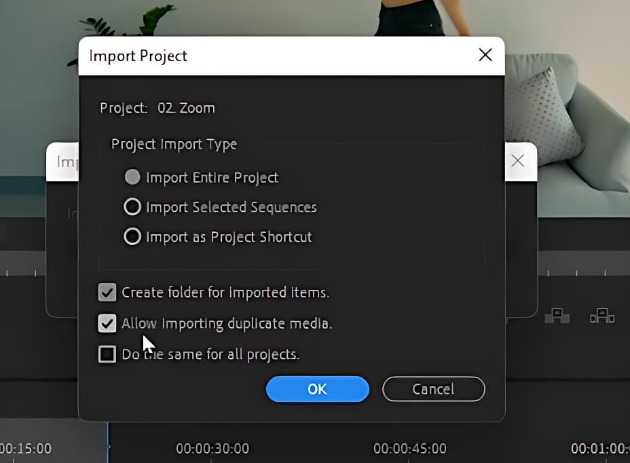Screen dimensions: 630x463
Task: Close the Import Project dialog
Action: click(x=485, y=56)
